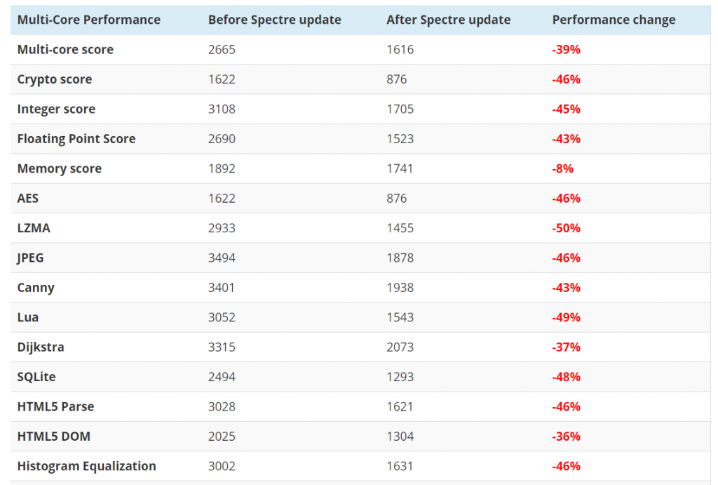
Task: Click the HTML5 Parse row label
Action: point(55,407)
